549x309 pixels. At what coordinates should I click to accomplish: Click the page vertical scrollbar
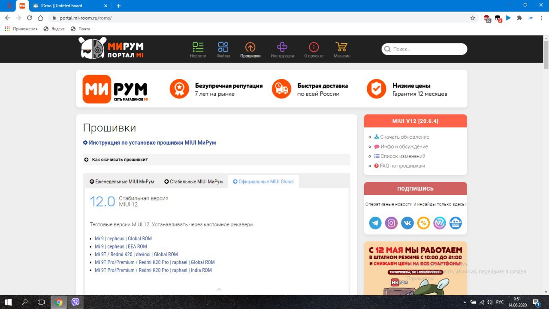546,55
